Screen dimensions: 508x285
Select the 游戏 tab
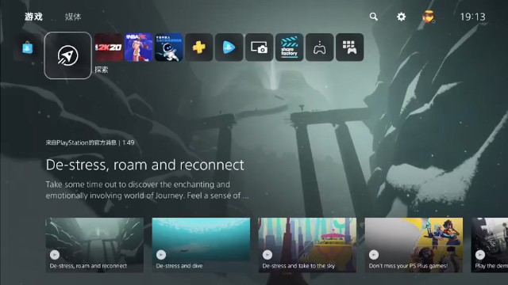33,17
